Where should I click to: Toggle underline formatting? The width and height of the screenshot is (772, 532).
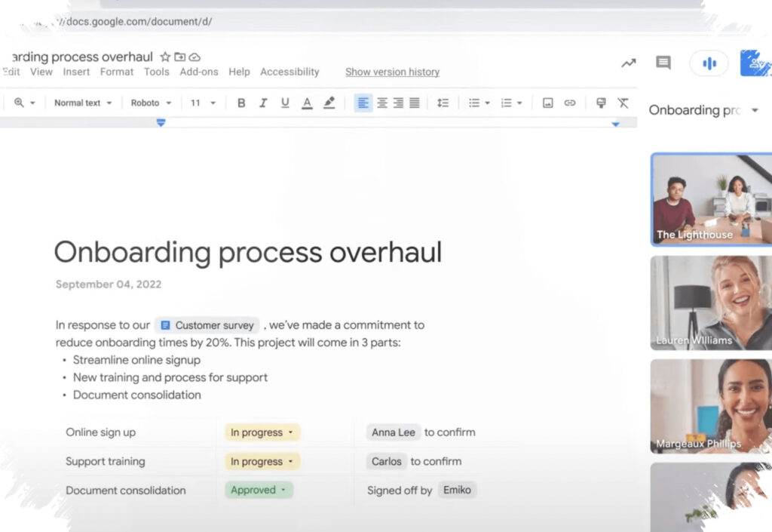pos(285,103)
